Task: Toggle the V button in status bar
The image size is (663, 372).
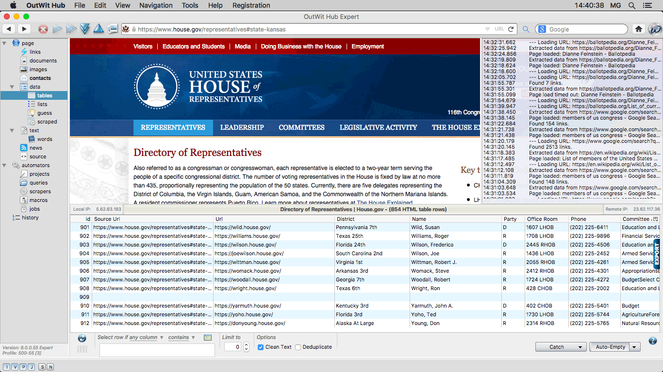Action: 15,367
